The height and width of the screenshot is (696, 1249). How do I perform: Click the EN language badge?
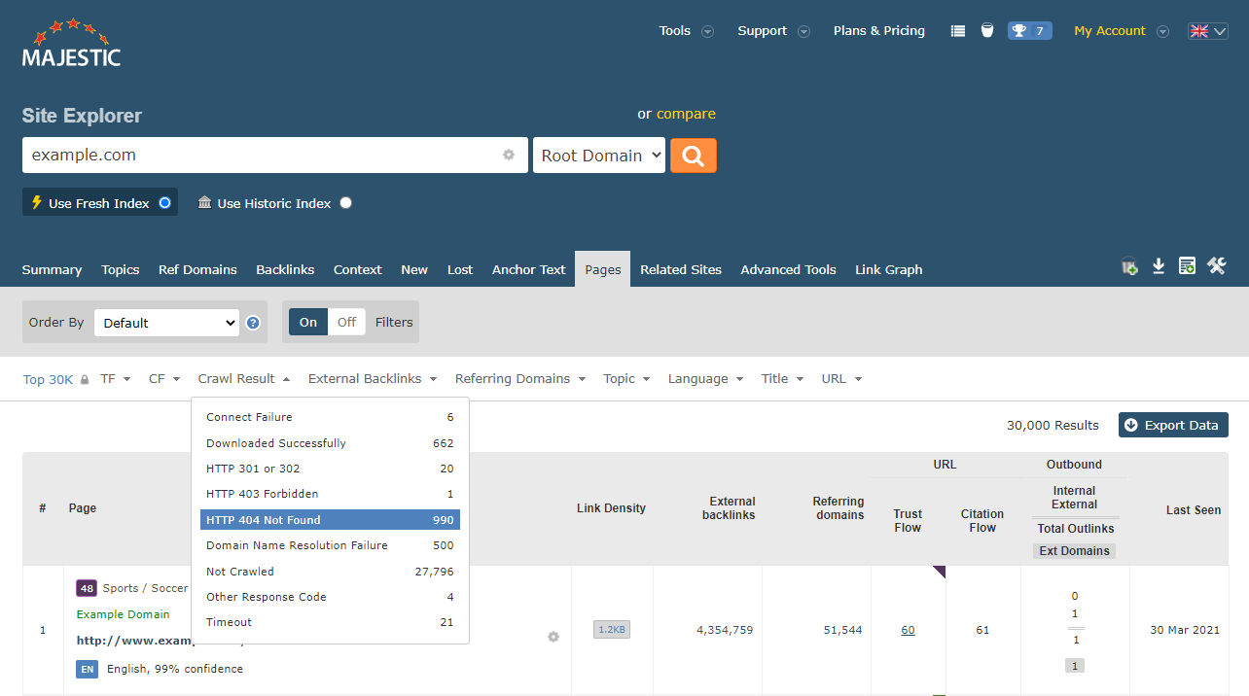click(x=87, y=669)
